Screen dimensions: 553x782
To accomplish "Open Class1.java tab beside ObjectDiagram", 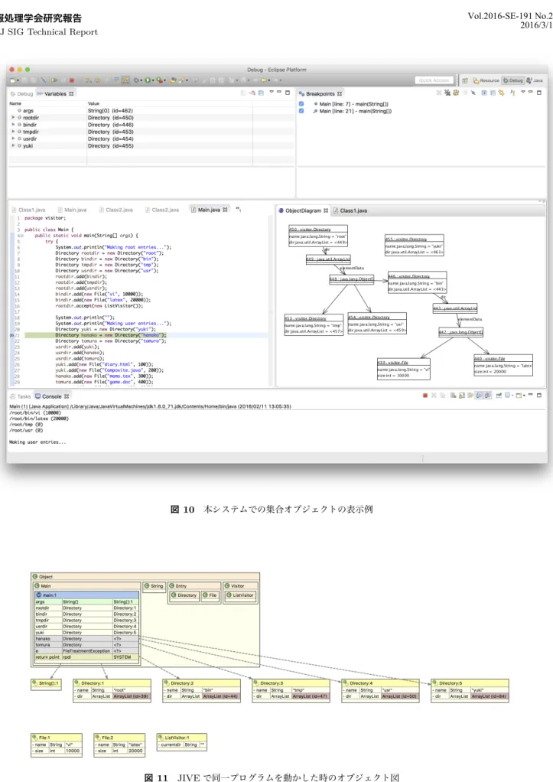I will pyautogui.click(x=350, y=210).
